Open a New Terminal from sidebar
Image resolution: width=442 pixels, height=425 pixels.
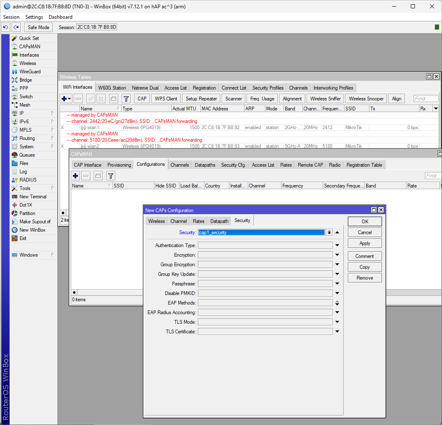click(30, 196)
